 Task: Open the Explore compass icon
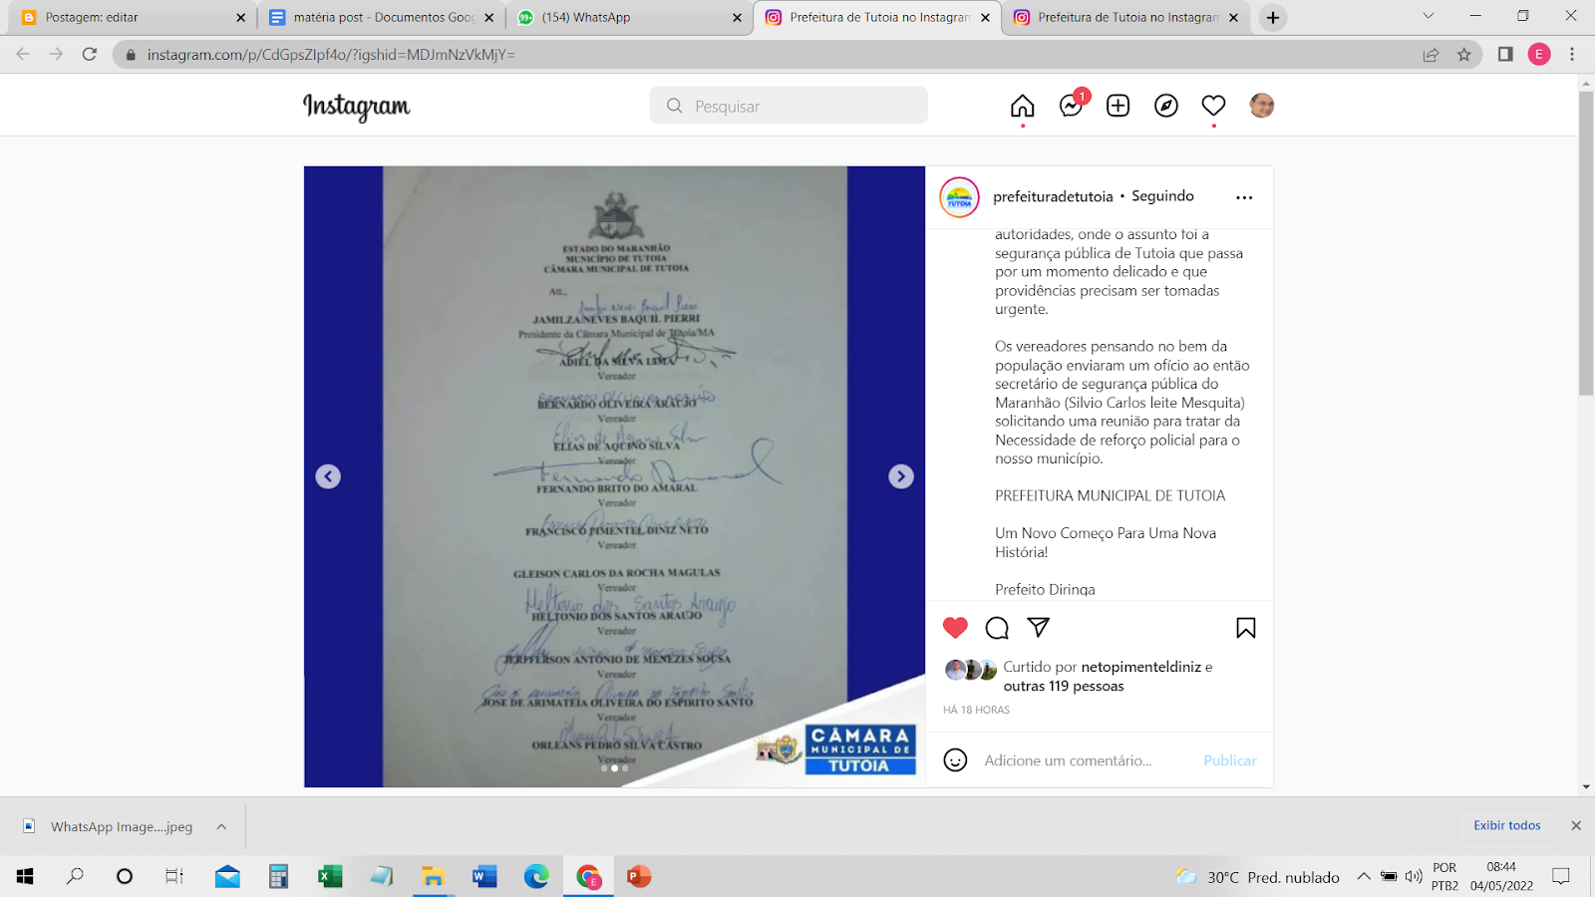click(1165, 106)
